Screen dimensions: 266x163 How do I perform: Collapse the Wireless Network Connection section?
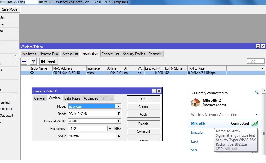257,115
